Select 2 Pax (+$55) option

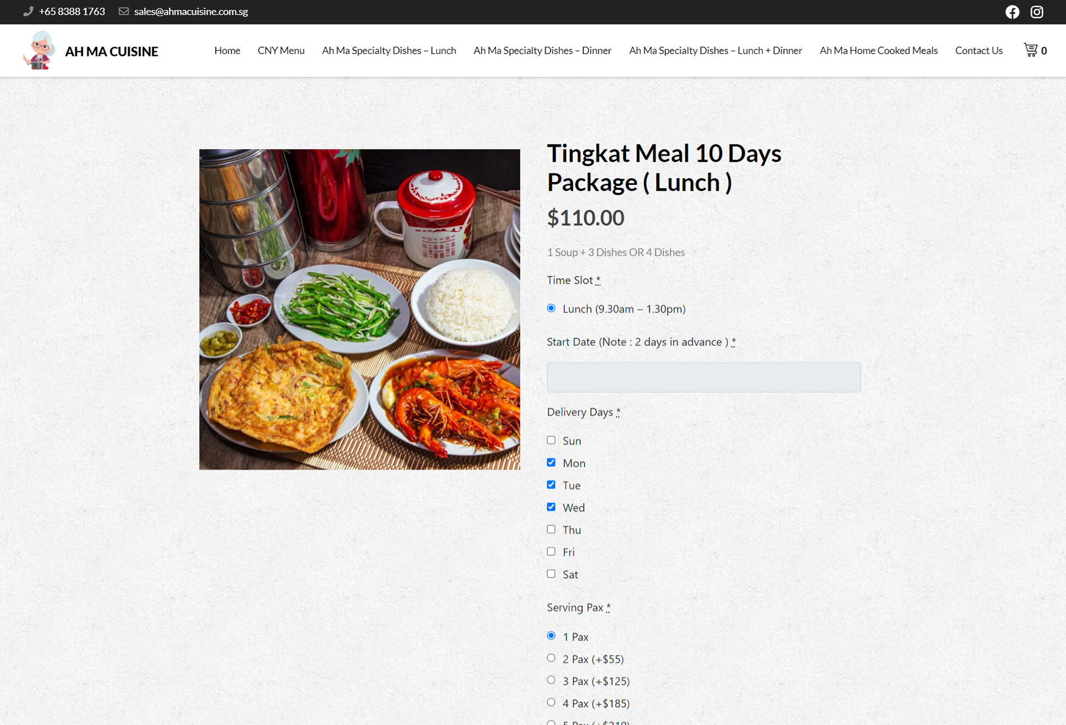coord(551,658)
